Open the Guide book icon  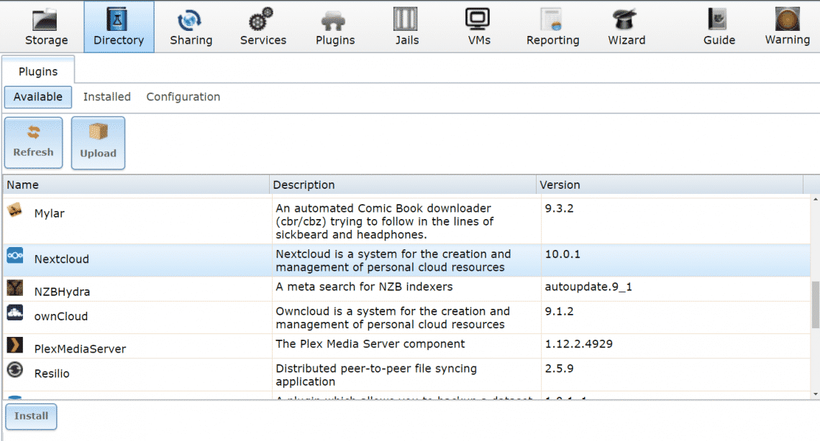coord(718,19)
